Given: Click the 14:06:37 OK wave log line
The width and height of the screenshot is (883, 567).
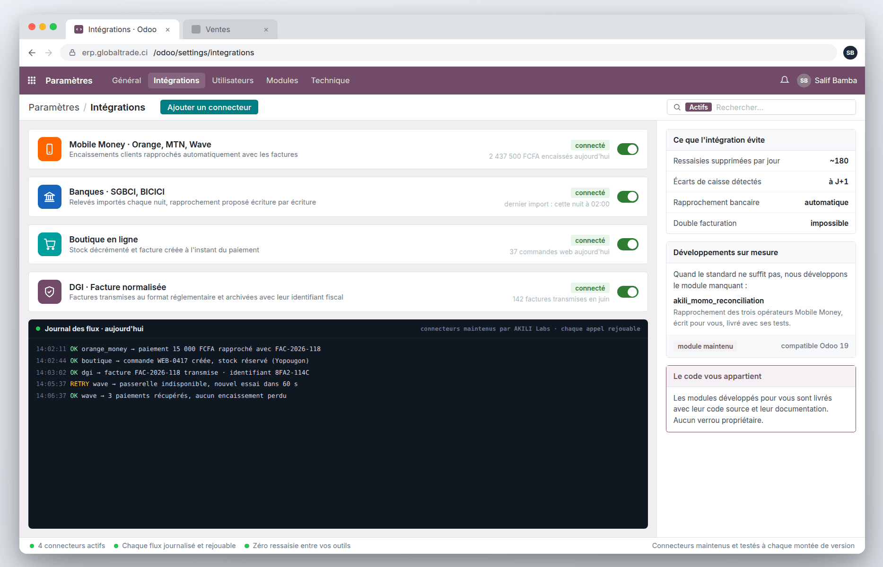Looking at the screenshot, I should click(161, 396).
